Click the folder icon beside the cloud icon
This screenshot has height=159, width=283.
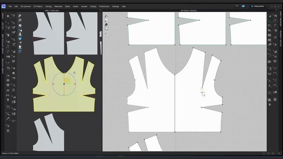tap(237, 6)
